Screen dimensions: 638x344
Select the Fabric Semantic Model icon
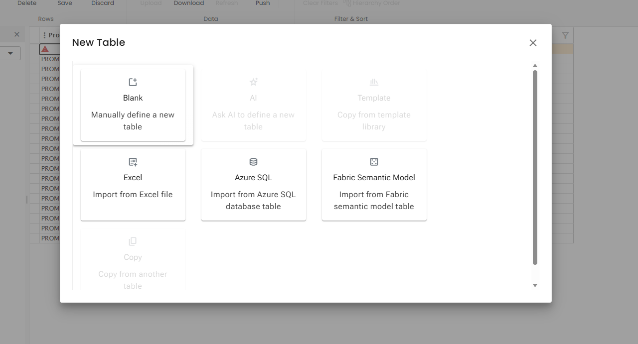tap(374, 162)
